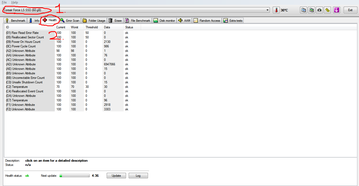The image size is (359, 186).
Task: Select the (A2) Unknown Attribute row
Action: tap(73, 51)
